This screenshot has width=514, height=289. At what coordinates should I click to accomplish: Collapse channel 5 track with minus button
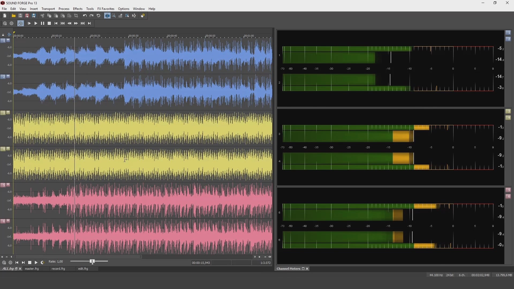click(8, 185)
